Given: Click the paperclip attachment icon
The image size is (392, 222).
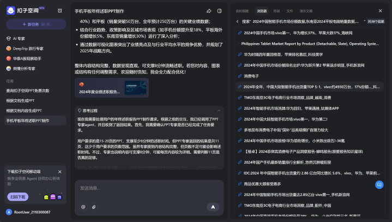Looking at the screenshot, I should (x=94, y=207).
